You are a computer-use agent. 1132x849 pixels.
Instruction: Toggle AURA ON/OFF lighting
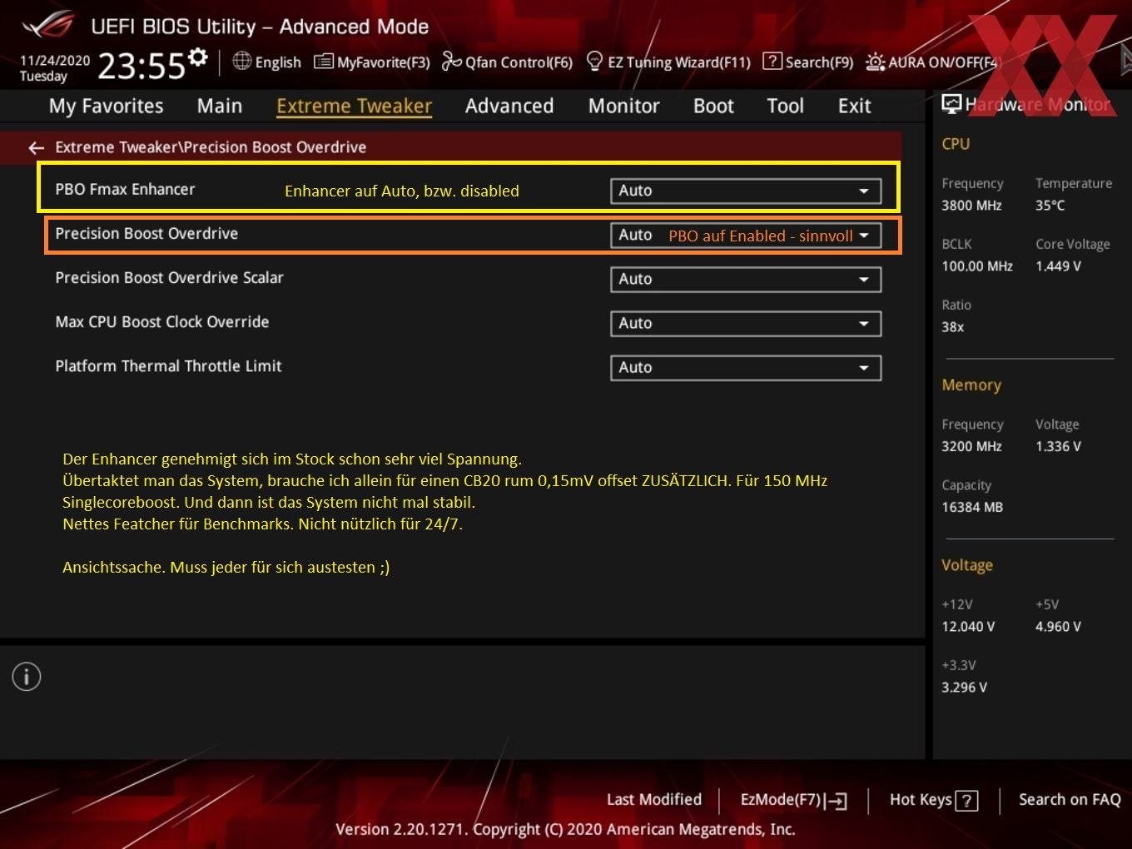click(x=931, y=62)
